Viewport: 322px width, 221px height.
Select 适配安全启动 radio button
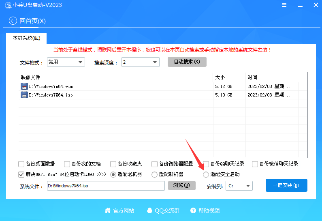[x=206, y=174]
